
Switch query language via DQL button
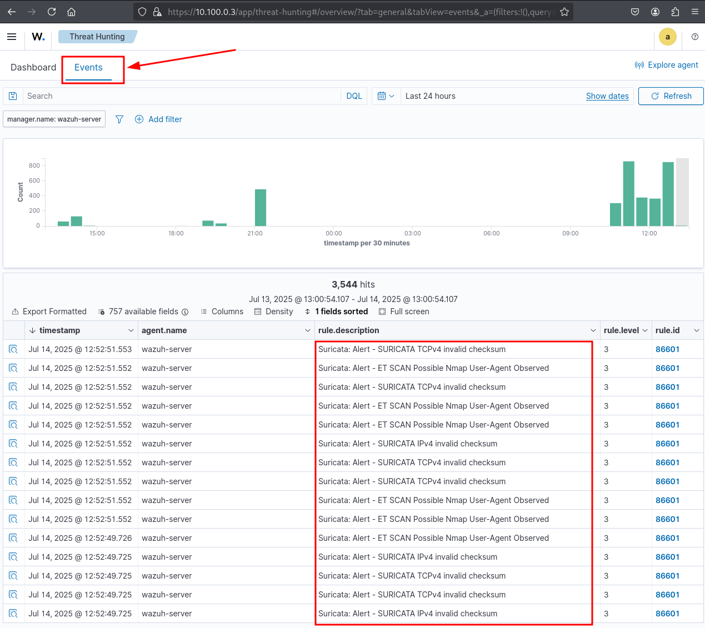354,96
